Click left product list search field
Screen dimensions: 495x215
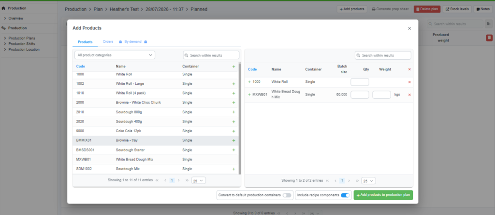pyautogui.click(x=211, y=55)
